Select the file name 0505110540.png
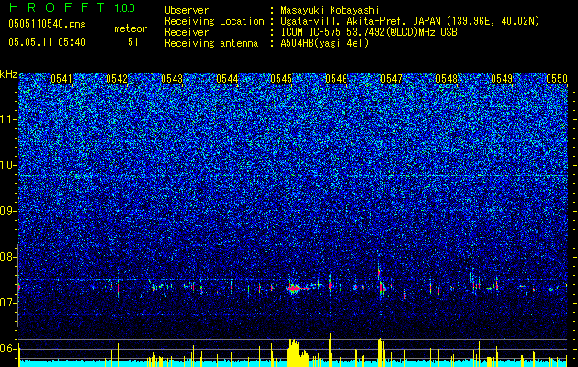The width and height of the screenshot is (578, 367). click(47, 24)
